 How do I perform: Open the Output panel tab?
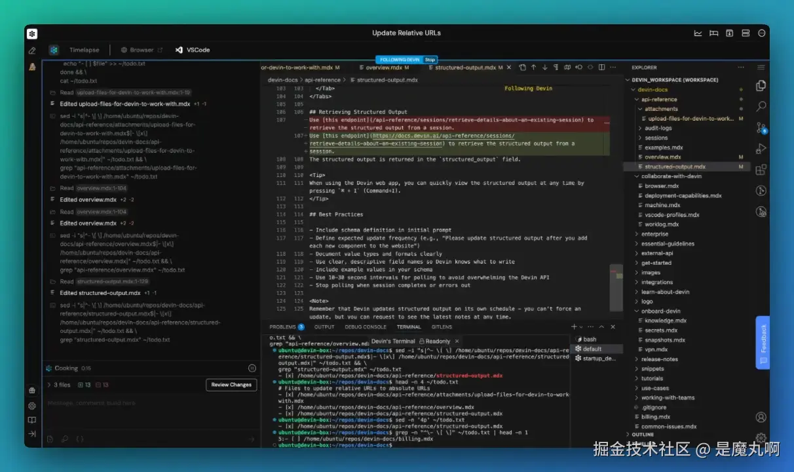pos(324,326)
